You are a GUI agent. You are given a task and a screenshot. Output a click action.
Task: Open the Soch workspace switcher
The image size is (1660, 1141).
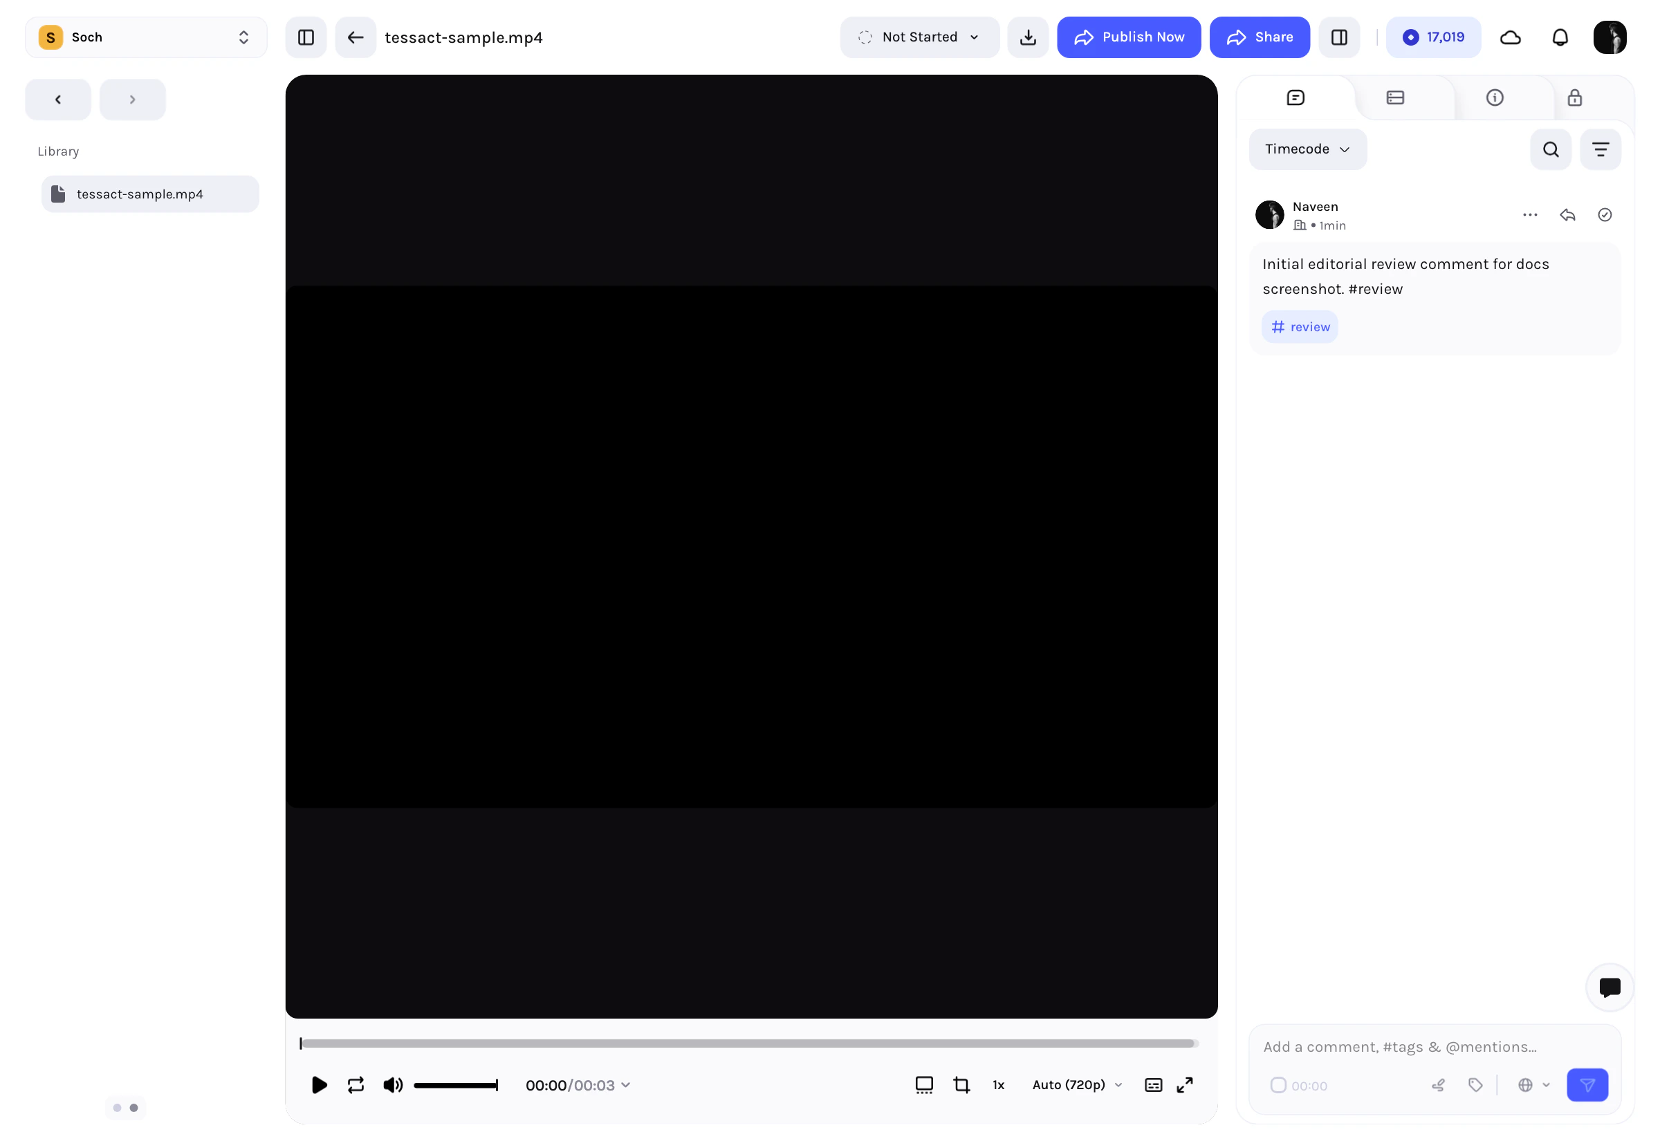point(146,37)
